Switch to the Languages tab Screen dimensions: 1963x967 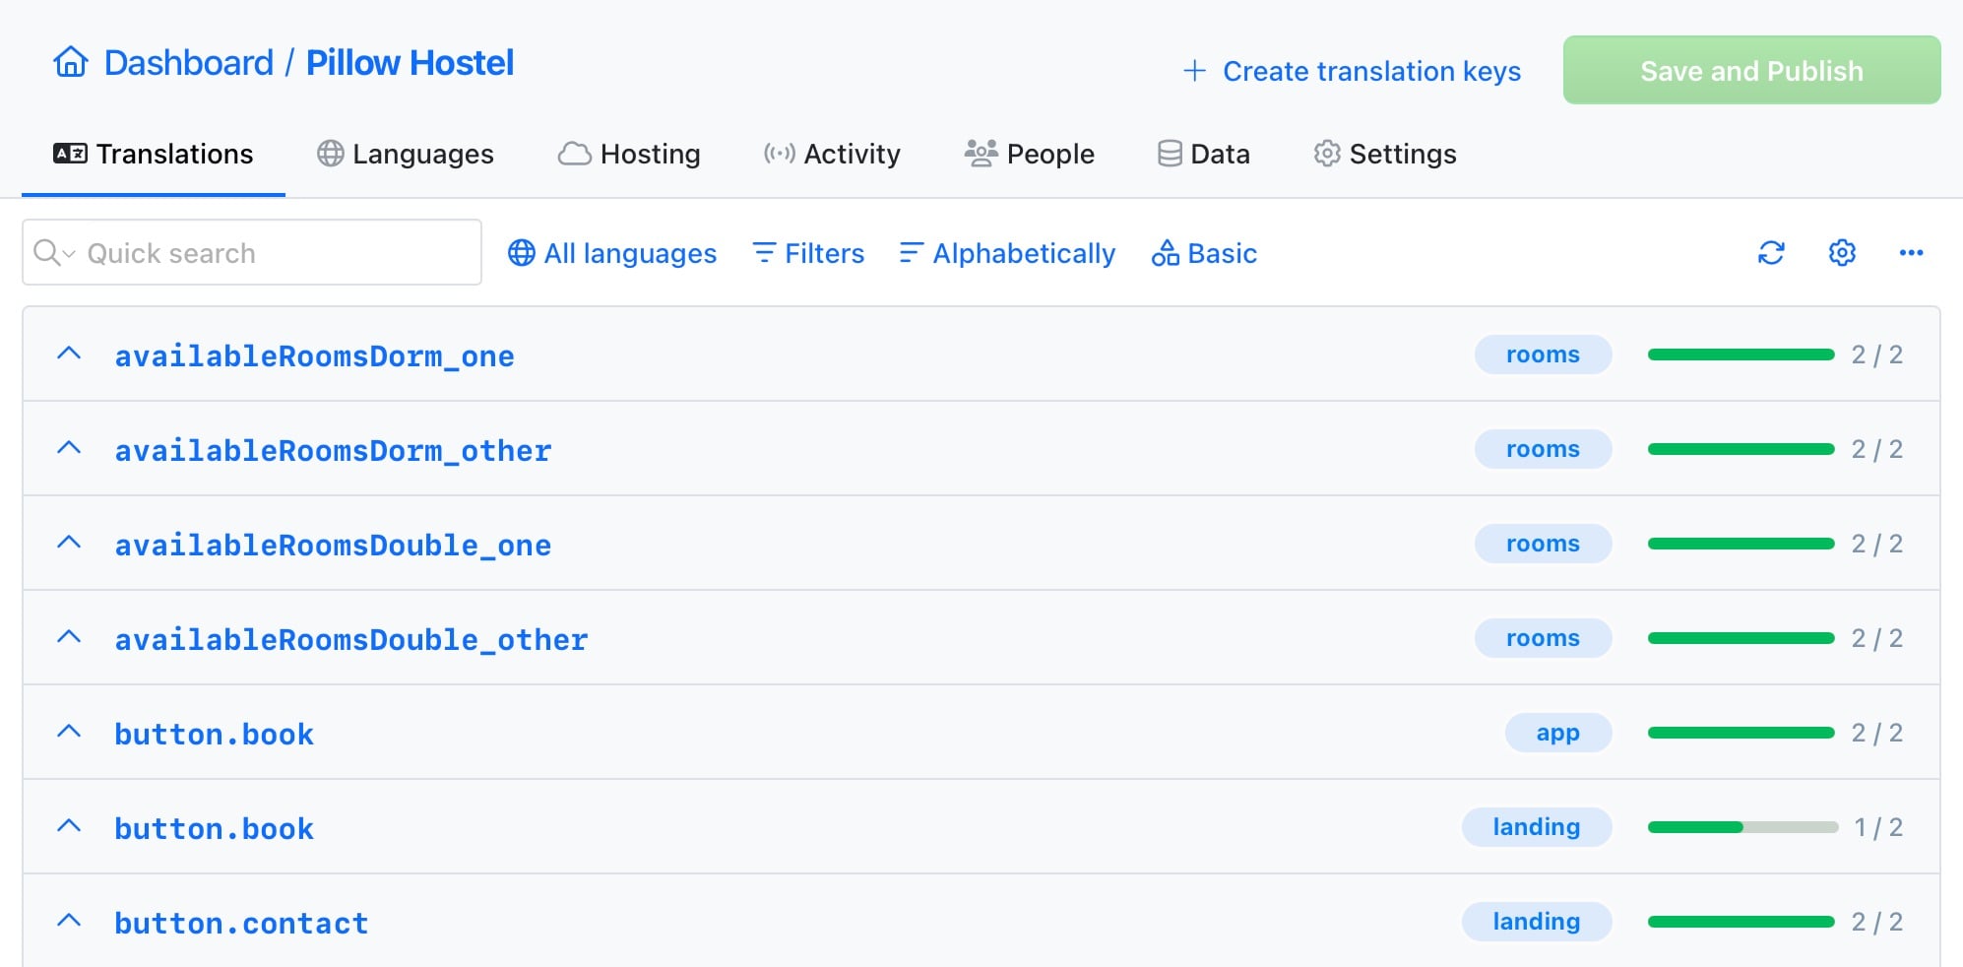404,154
